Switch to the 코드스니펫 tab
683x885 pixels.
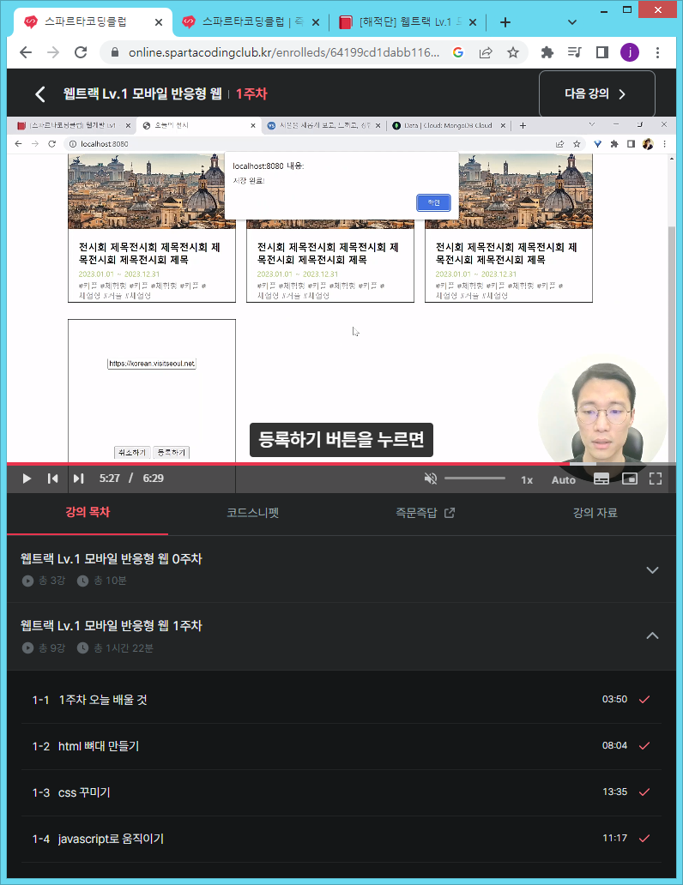click(x=252, y=513)
